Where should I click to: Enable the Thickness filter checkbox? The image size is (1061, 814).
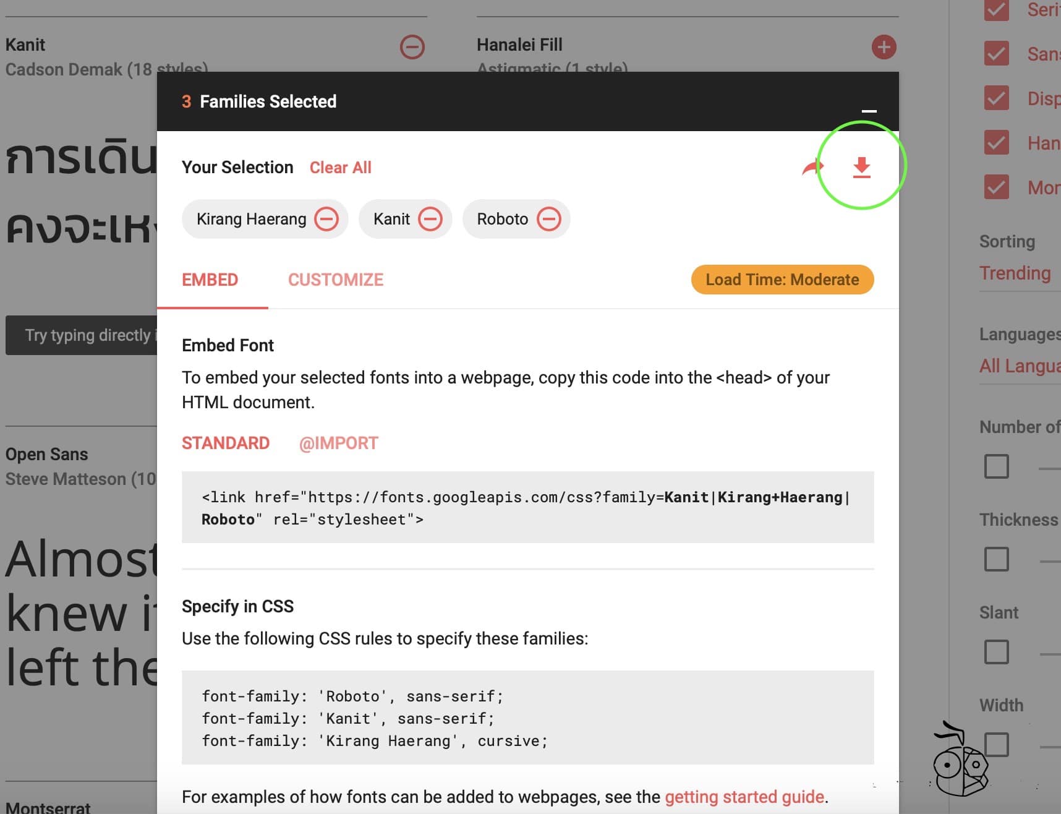[x=996, y=559]
